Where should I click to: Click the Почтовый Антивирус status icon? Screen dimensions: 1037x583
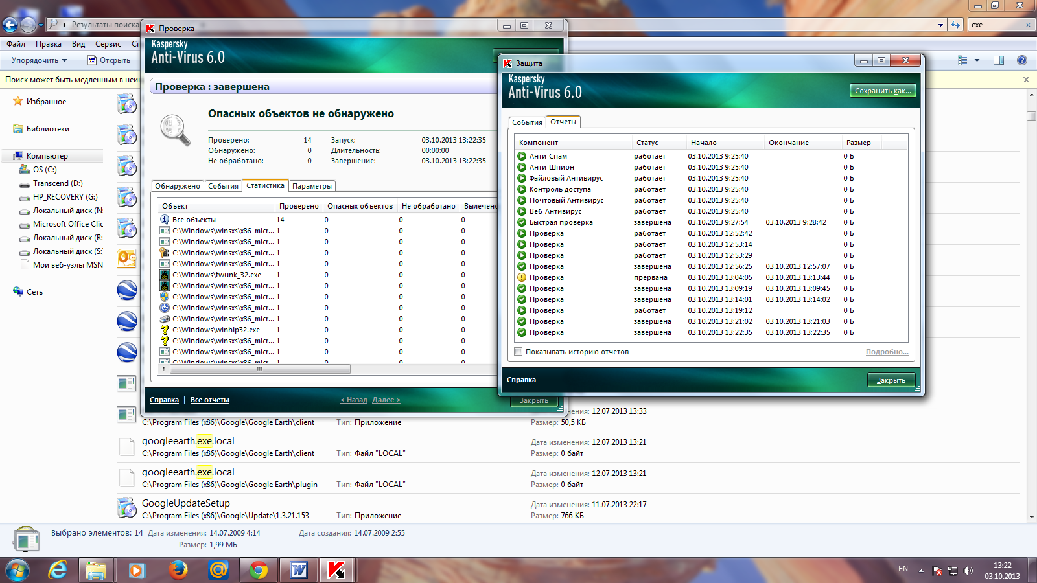pos(522,200)
